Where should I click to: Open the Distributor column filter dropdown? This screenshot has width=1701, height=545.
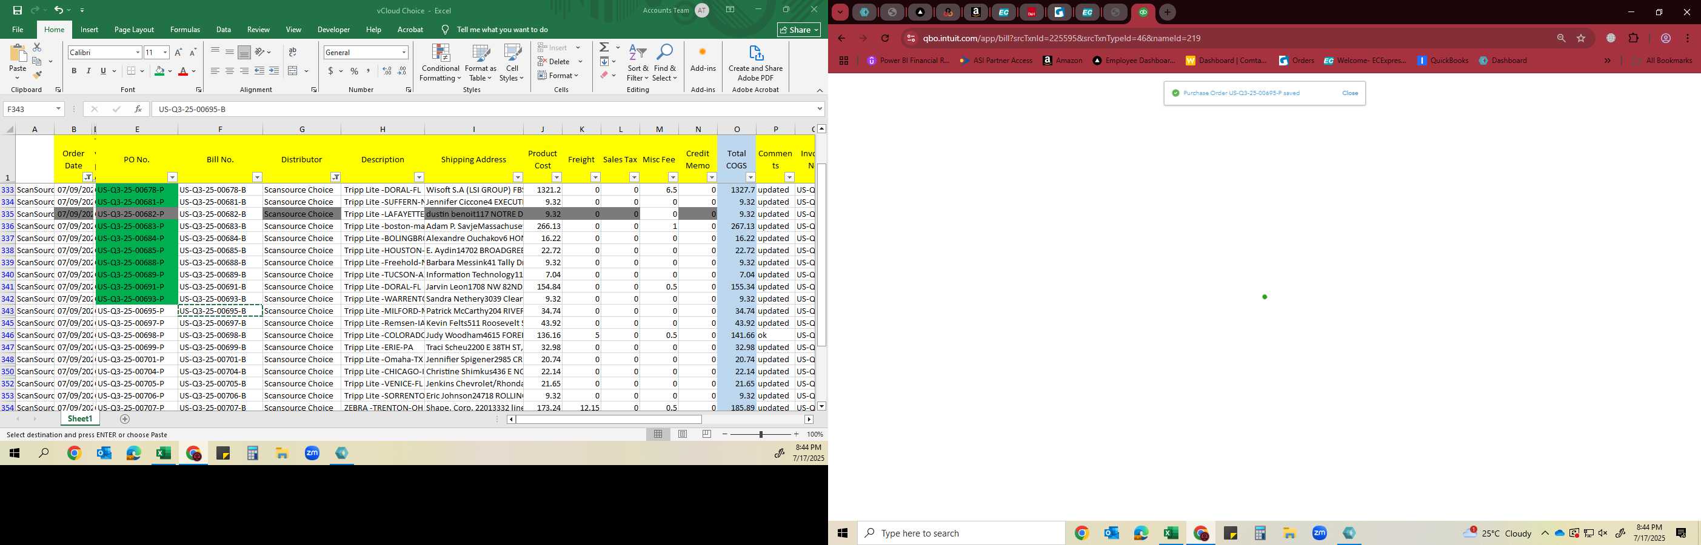click(335, 177)
